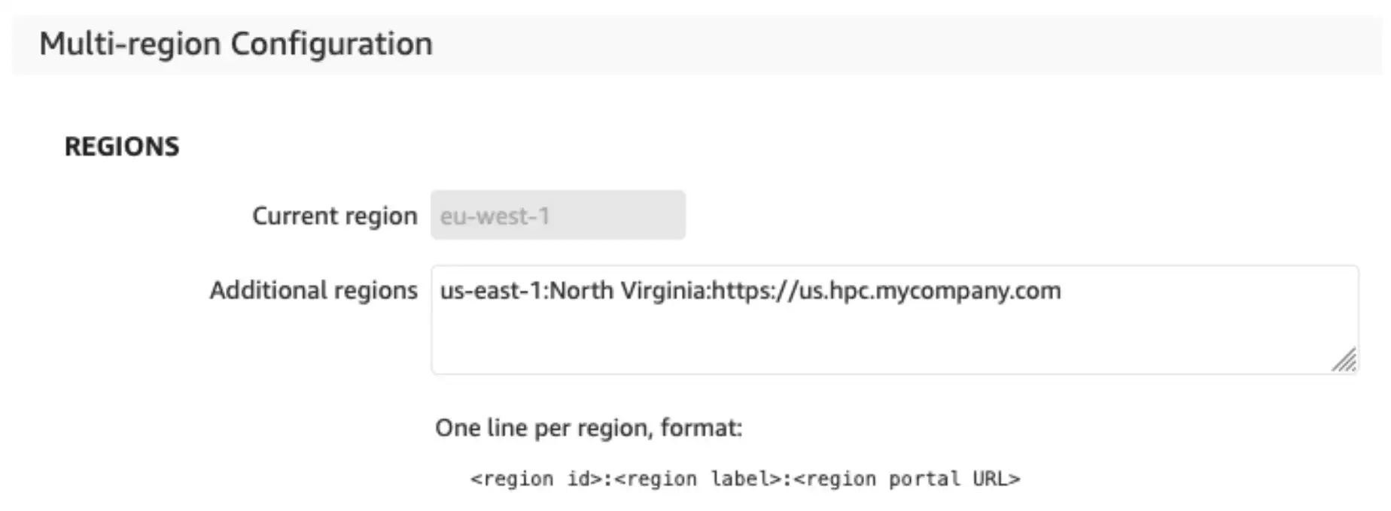Click the Additional regions text area
This screenshot has height=511, width=1391.
[894, 319]
